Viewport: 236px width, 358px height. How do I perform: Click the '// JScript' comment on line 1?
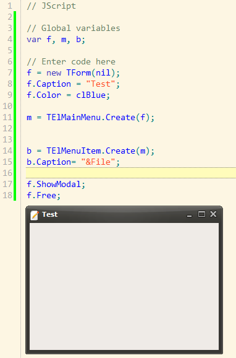point(51,6)
